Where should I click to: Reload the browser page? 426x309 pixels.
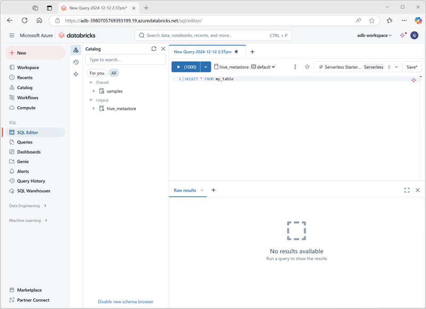click(24, 20)
